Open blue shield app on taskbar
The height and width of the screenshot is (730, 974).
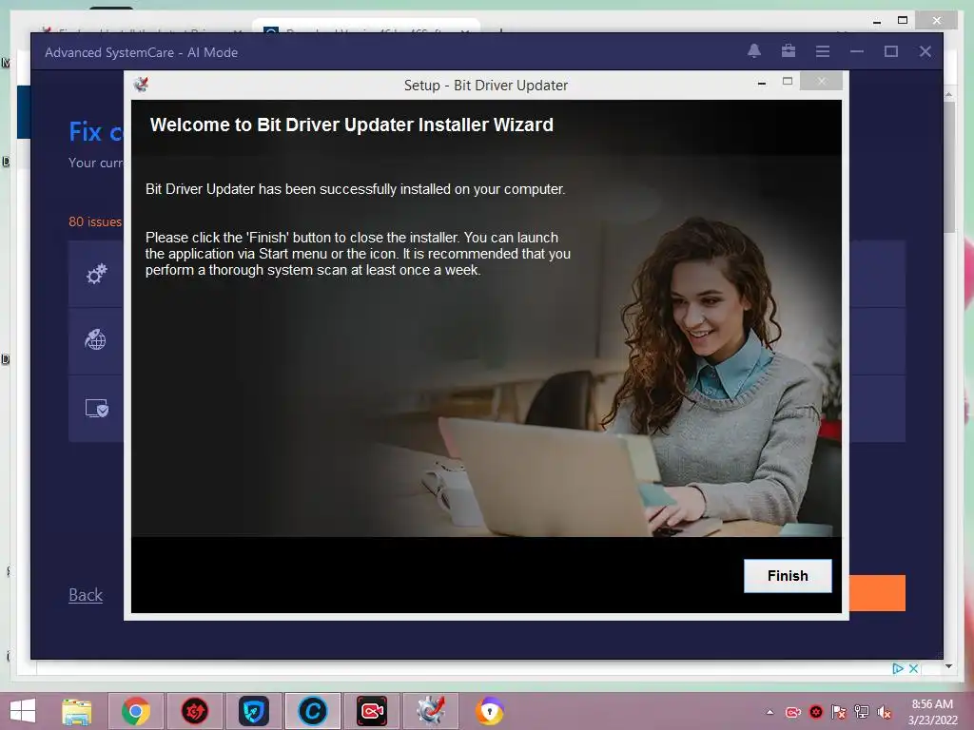tap(253, 711)
